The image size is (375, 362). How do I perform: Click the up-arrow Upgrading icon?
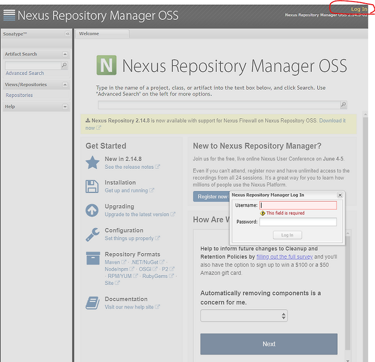[92, 210]
